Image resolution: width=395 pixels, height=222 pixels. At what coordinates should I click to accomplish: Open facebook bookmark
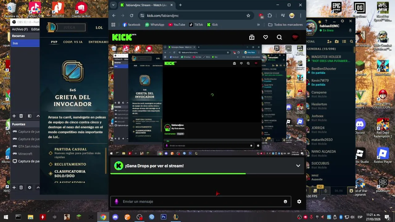click(131, 25)
